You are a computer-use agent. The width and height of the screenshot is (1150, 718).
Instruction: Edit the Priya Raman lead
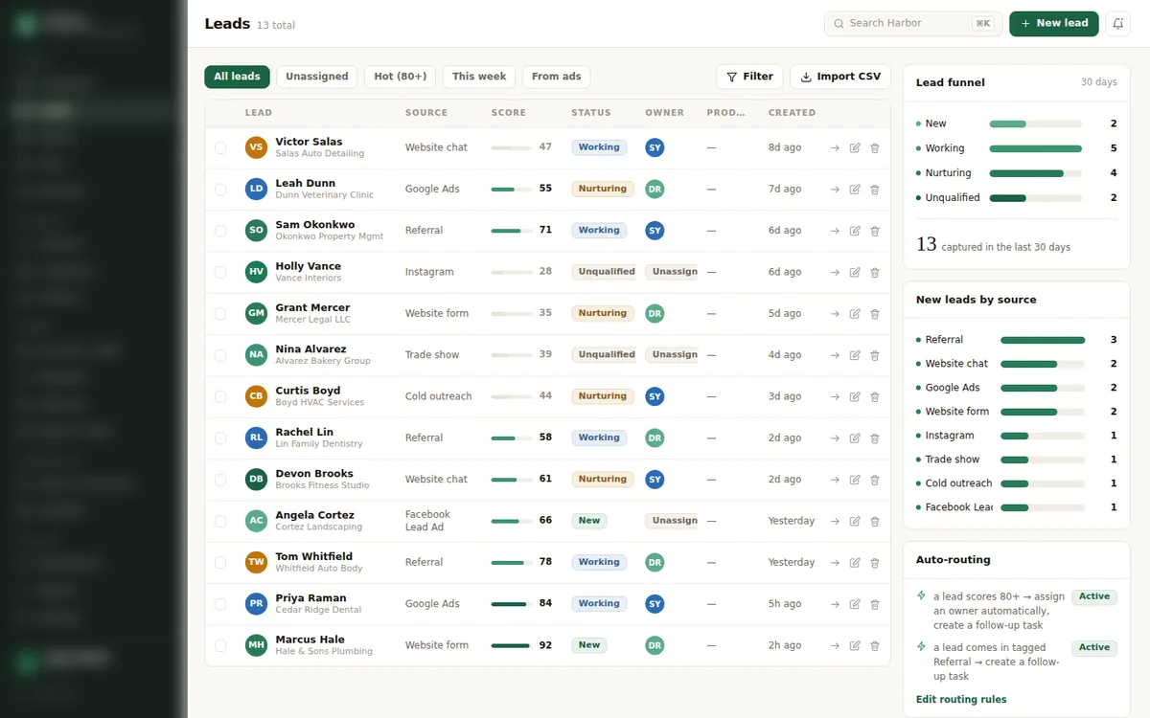coord(855,604)
